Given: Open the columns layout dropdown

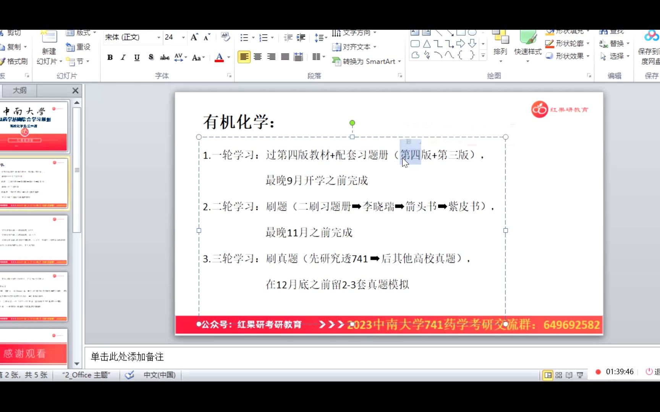Looking at the screenshot, I should [319, 57].
